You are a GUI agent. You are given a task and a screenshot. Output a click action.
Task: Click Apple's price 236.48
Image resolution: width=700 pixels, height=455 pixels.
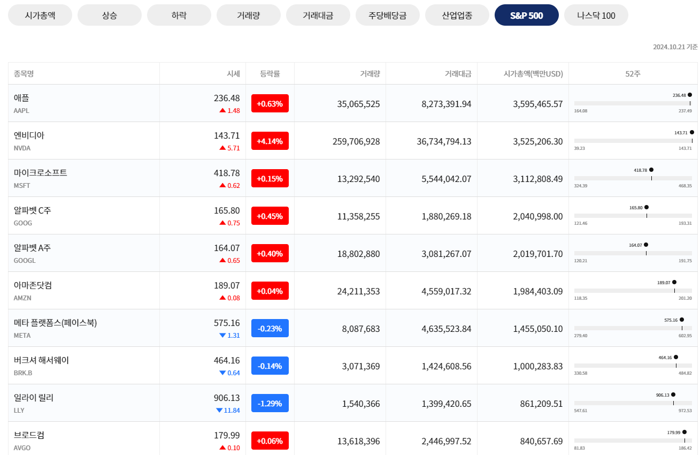point(227,98)
